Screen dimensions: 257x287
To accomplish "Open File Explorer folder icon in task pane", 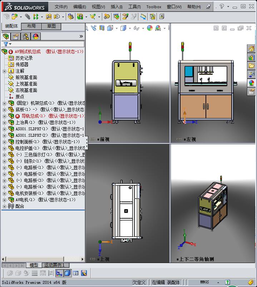I will (x=251, y=66).
